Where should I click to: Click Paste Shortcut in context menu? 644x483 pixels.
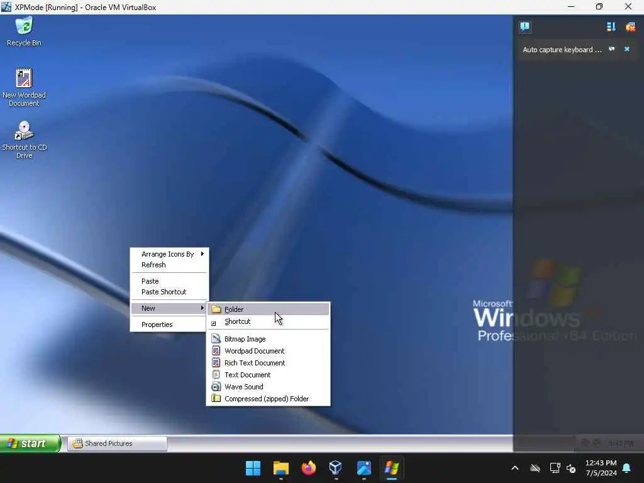(x=169, y=292)
